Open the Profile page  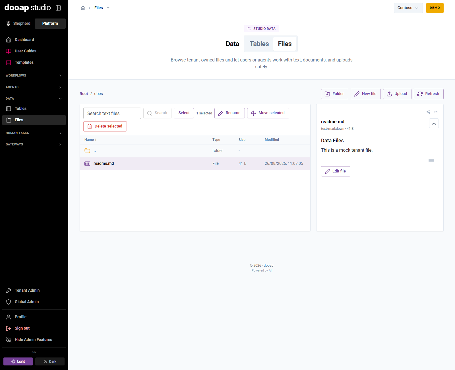[x=34, y=317]
